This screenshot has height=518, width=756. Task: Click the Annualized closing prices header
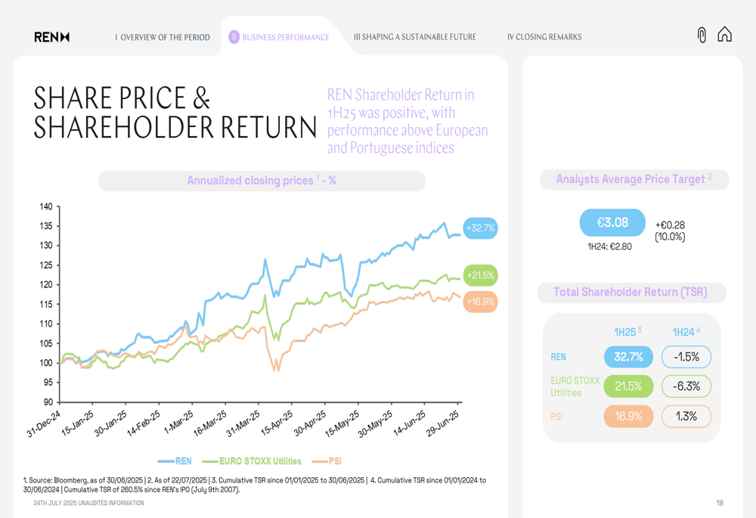(x=262, y=181)
